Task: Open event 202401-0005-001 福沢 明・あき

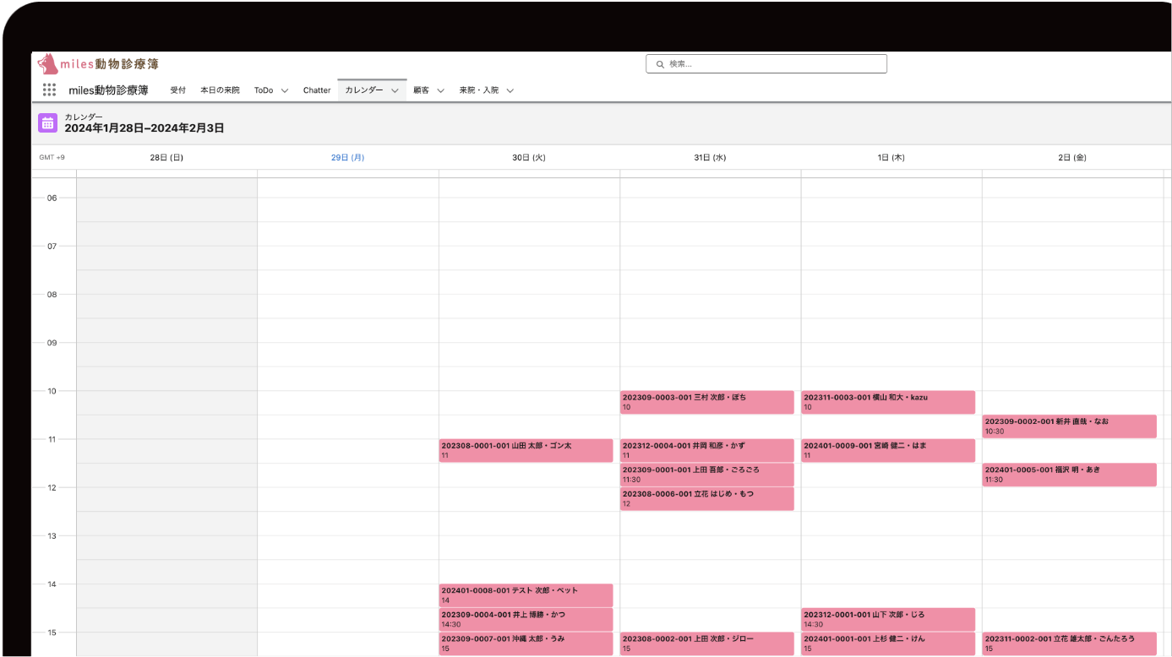Action: click(x=1069, y=475)
